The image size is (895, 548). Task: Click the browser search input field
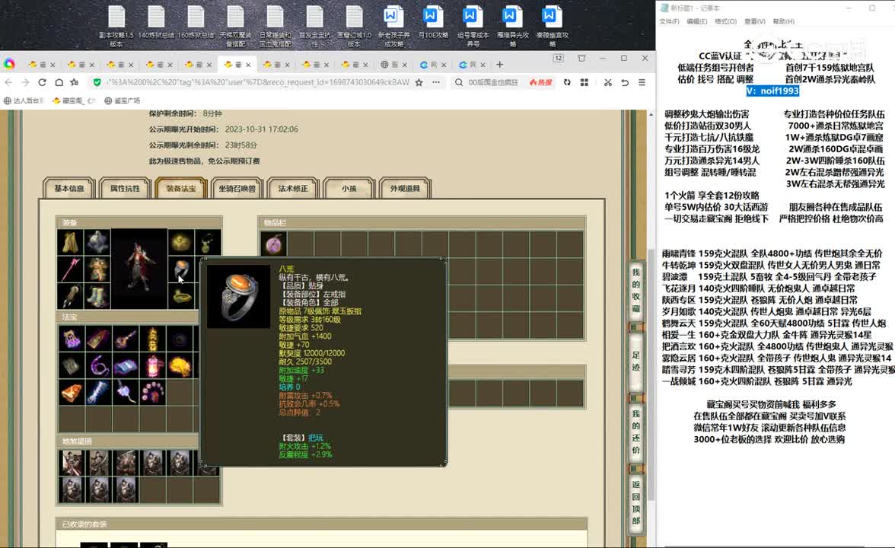pyautogui.click(x=492, y=82)
